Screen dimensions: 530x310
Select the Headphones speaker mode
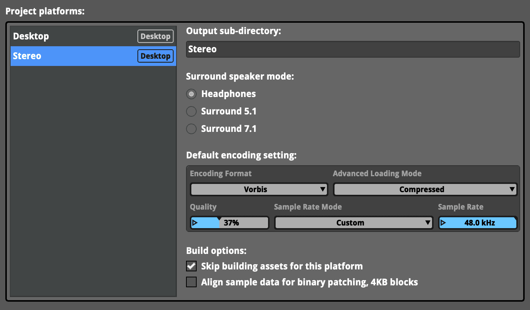coord(192,94)
